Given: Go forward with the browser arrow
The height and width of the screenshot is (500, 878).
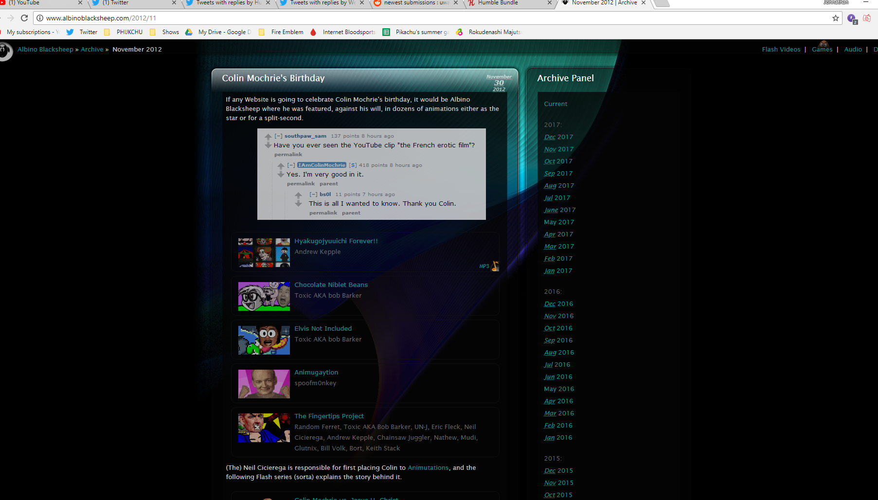Looking at the screenshot, I should (x=11, y=18).
